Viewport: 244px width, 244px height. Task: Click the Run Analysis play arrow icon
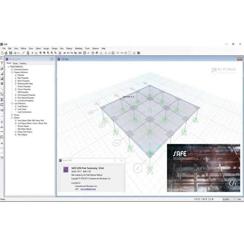(32, 53)
